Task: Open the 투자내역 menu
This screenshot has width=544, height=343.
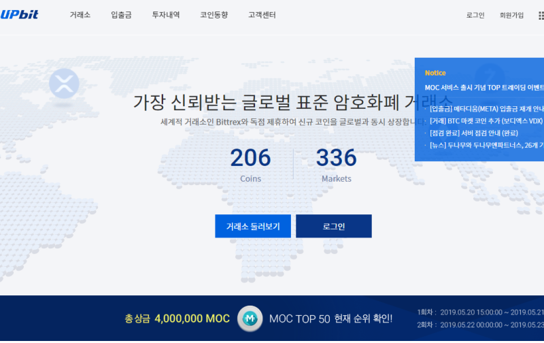Action: pyautogui.click(x=166, y=15)
